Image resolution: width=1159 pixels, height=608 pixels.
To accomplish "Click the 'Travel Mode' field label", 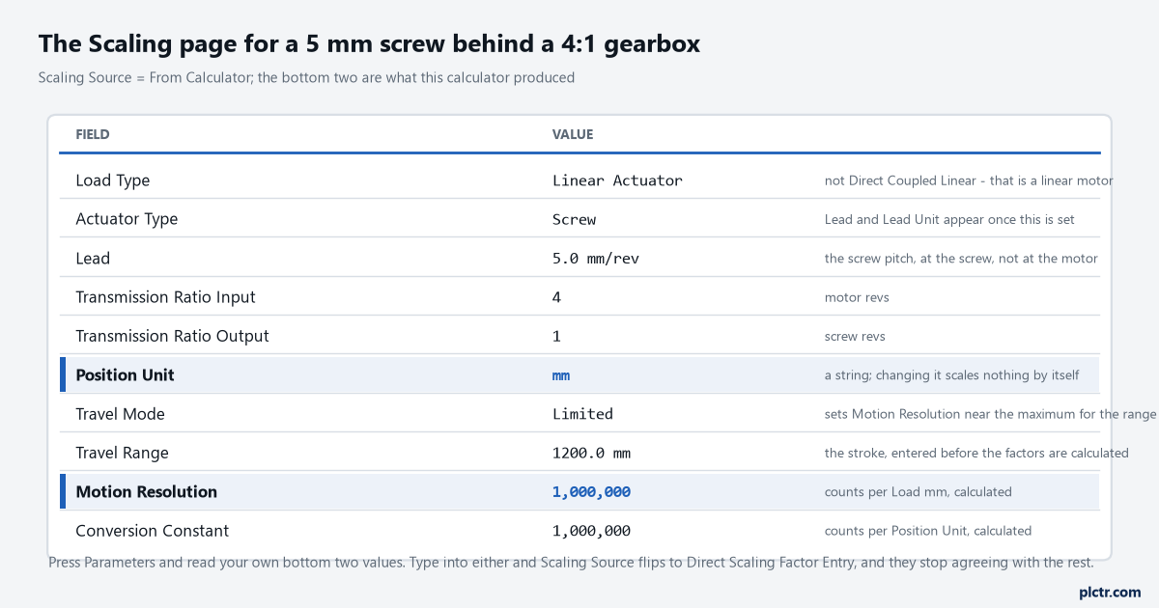I will pyautogui.click(x=120, y=414).
